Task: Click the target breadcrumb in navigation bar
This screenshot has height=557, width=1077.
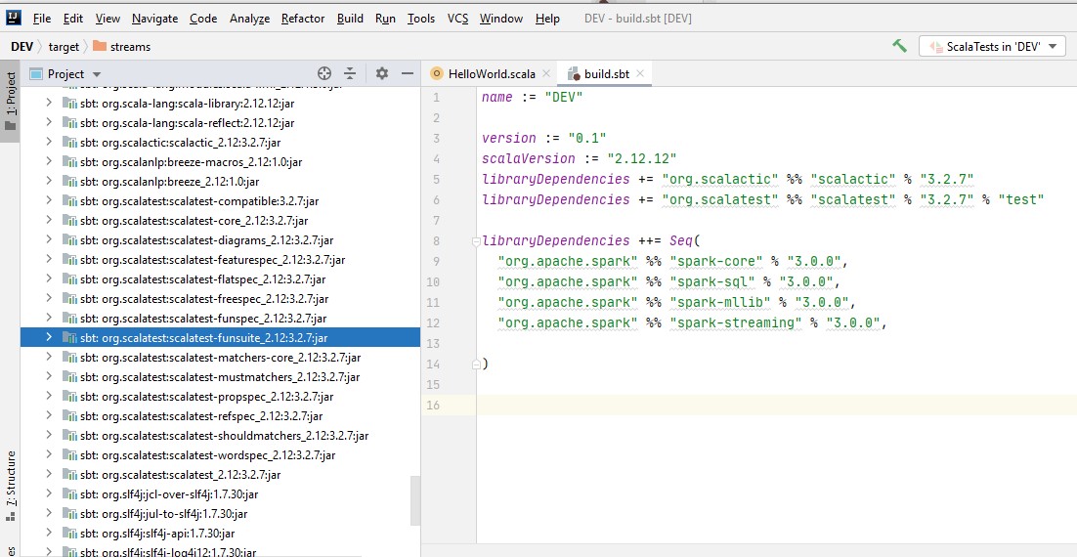Action: click(x=64, y=47)
